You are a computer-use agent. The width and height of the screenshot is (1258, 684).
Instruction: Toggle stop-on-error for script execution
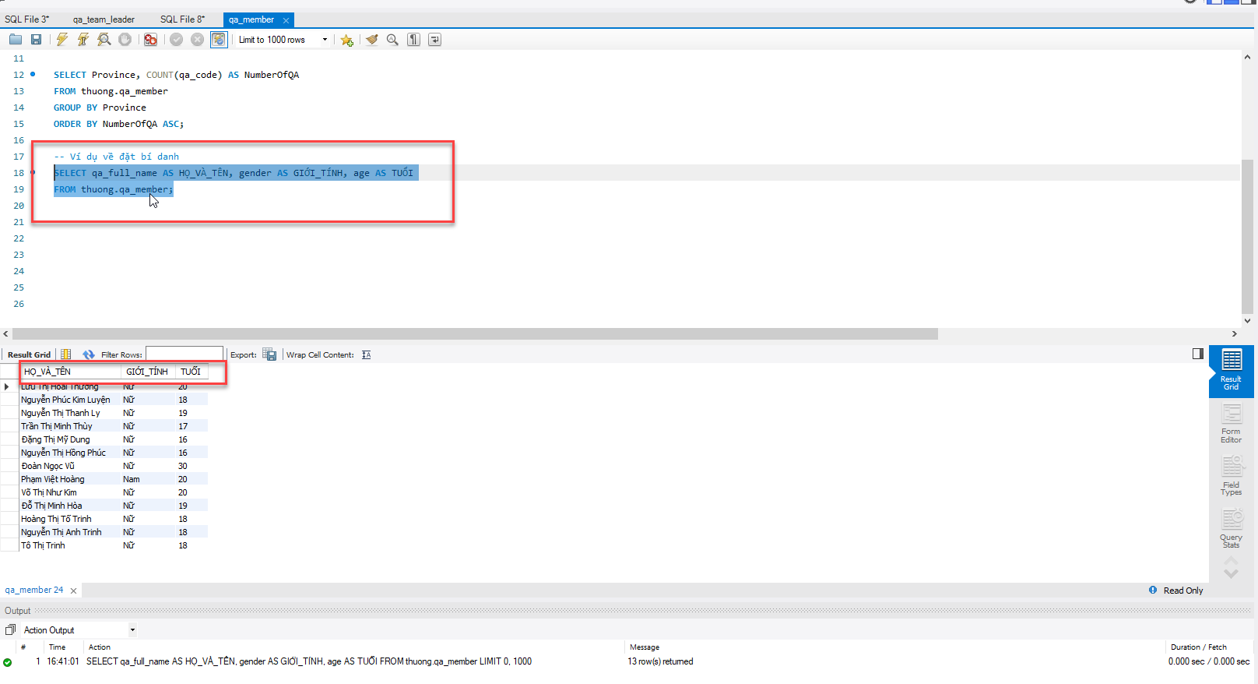pyautogui.click(x=151, y=40)
